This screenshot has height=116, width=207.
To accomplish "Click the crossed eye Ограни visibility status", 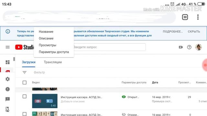I will tap(130, 115).
